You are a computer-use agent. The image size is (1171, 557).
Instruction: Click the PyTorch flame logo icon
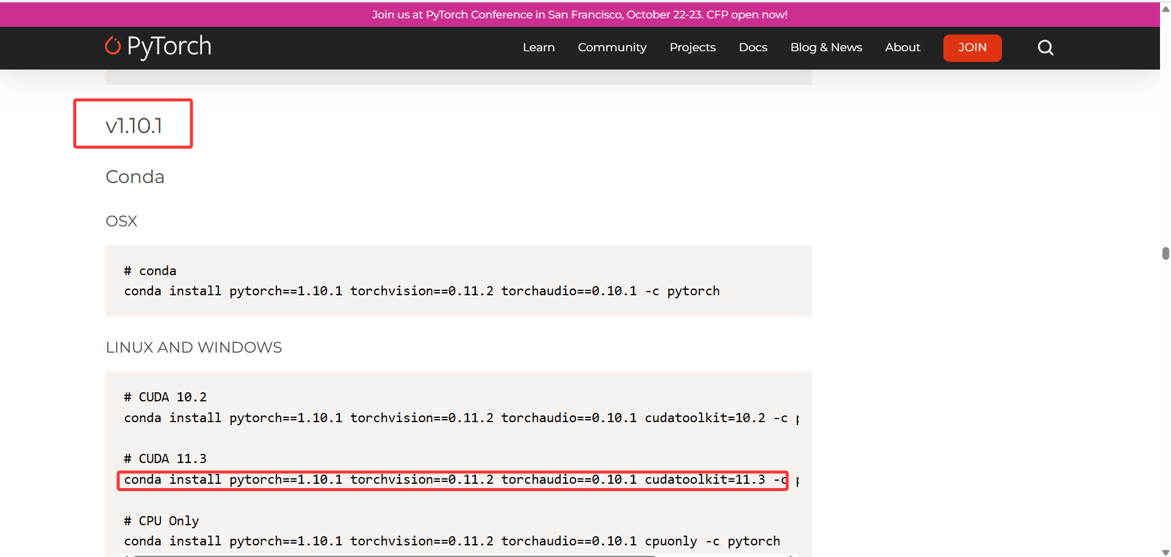click(113, 46)
